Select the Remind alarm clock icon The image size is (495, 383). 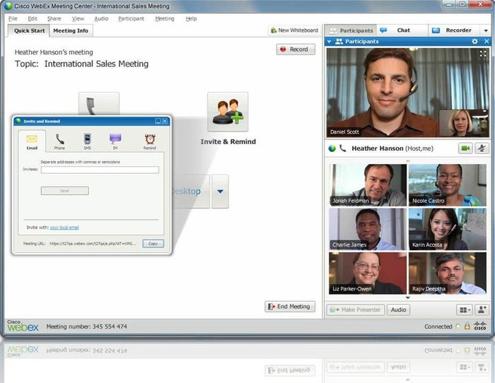pyautogui.click(x=150, y=141)
